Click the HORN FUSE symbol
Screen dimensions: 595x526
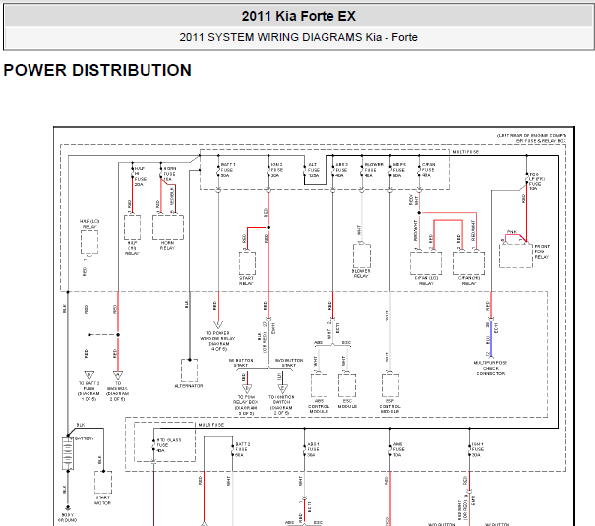coord(161,173)
